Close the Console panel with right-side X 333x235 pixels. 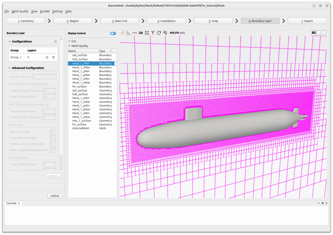326,203
